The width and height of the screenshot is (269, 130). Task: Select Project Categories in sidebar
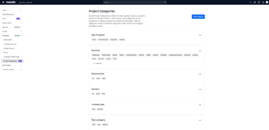coord(12,61)
